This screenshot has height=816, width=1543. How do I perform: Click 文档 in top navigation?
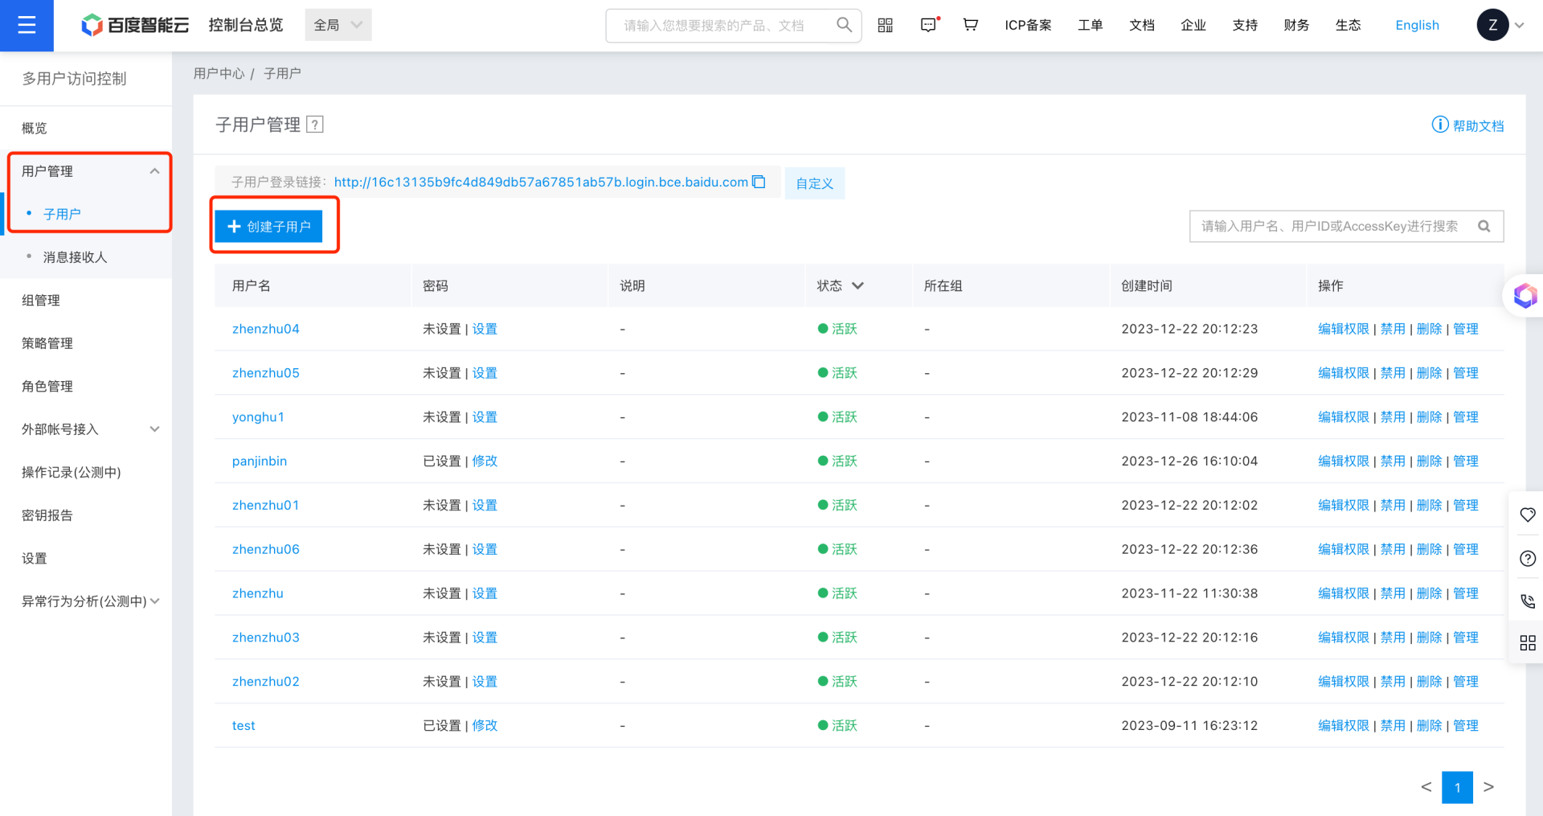pyautogui.click(x=1141, y=25)
